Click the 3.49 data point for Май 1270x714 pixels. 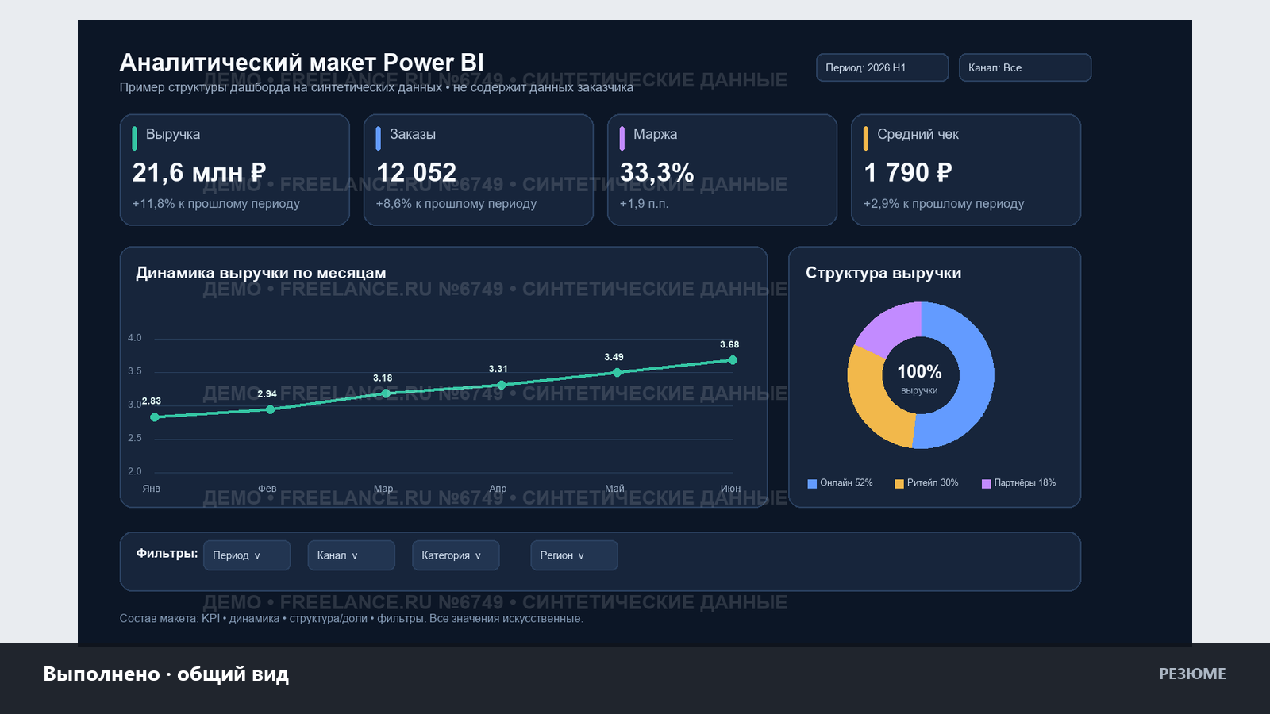pyautogui.click(x=617, y=373)
